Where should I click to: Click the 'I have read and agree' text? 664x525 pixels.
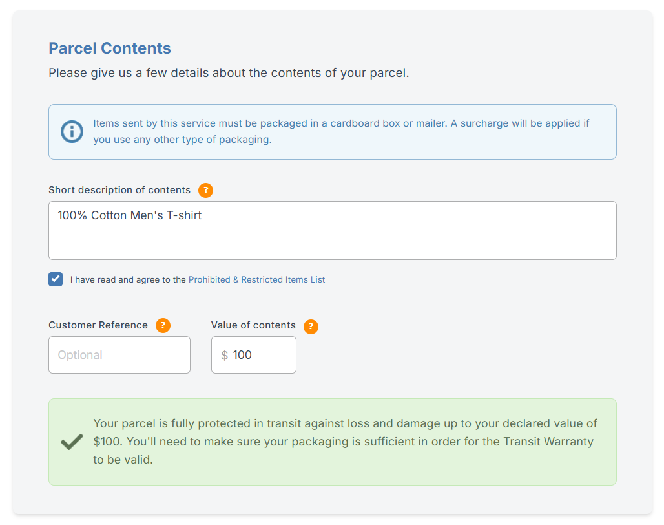point(128,280)
